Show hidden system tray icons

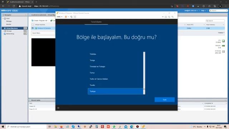205,126
